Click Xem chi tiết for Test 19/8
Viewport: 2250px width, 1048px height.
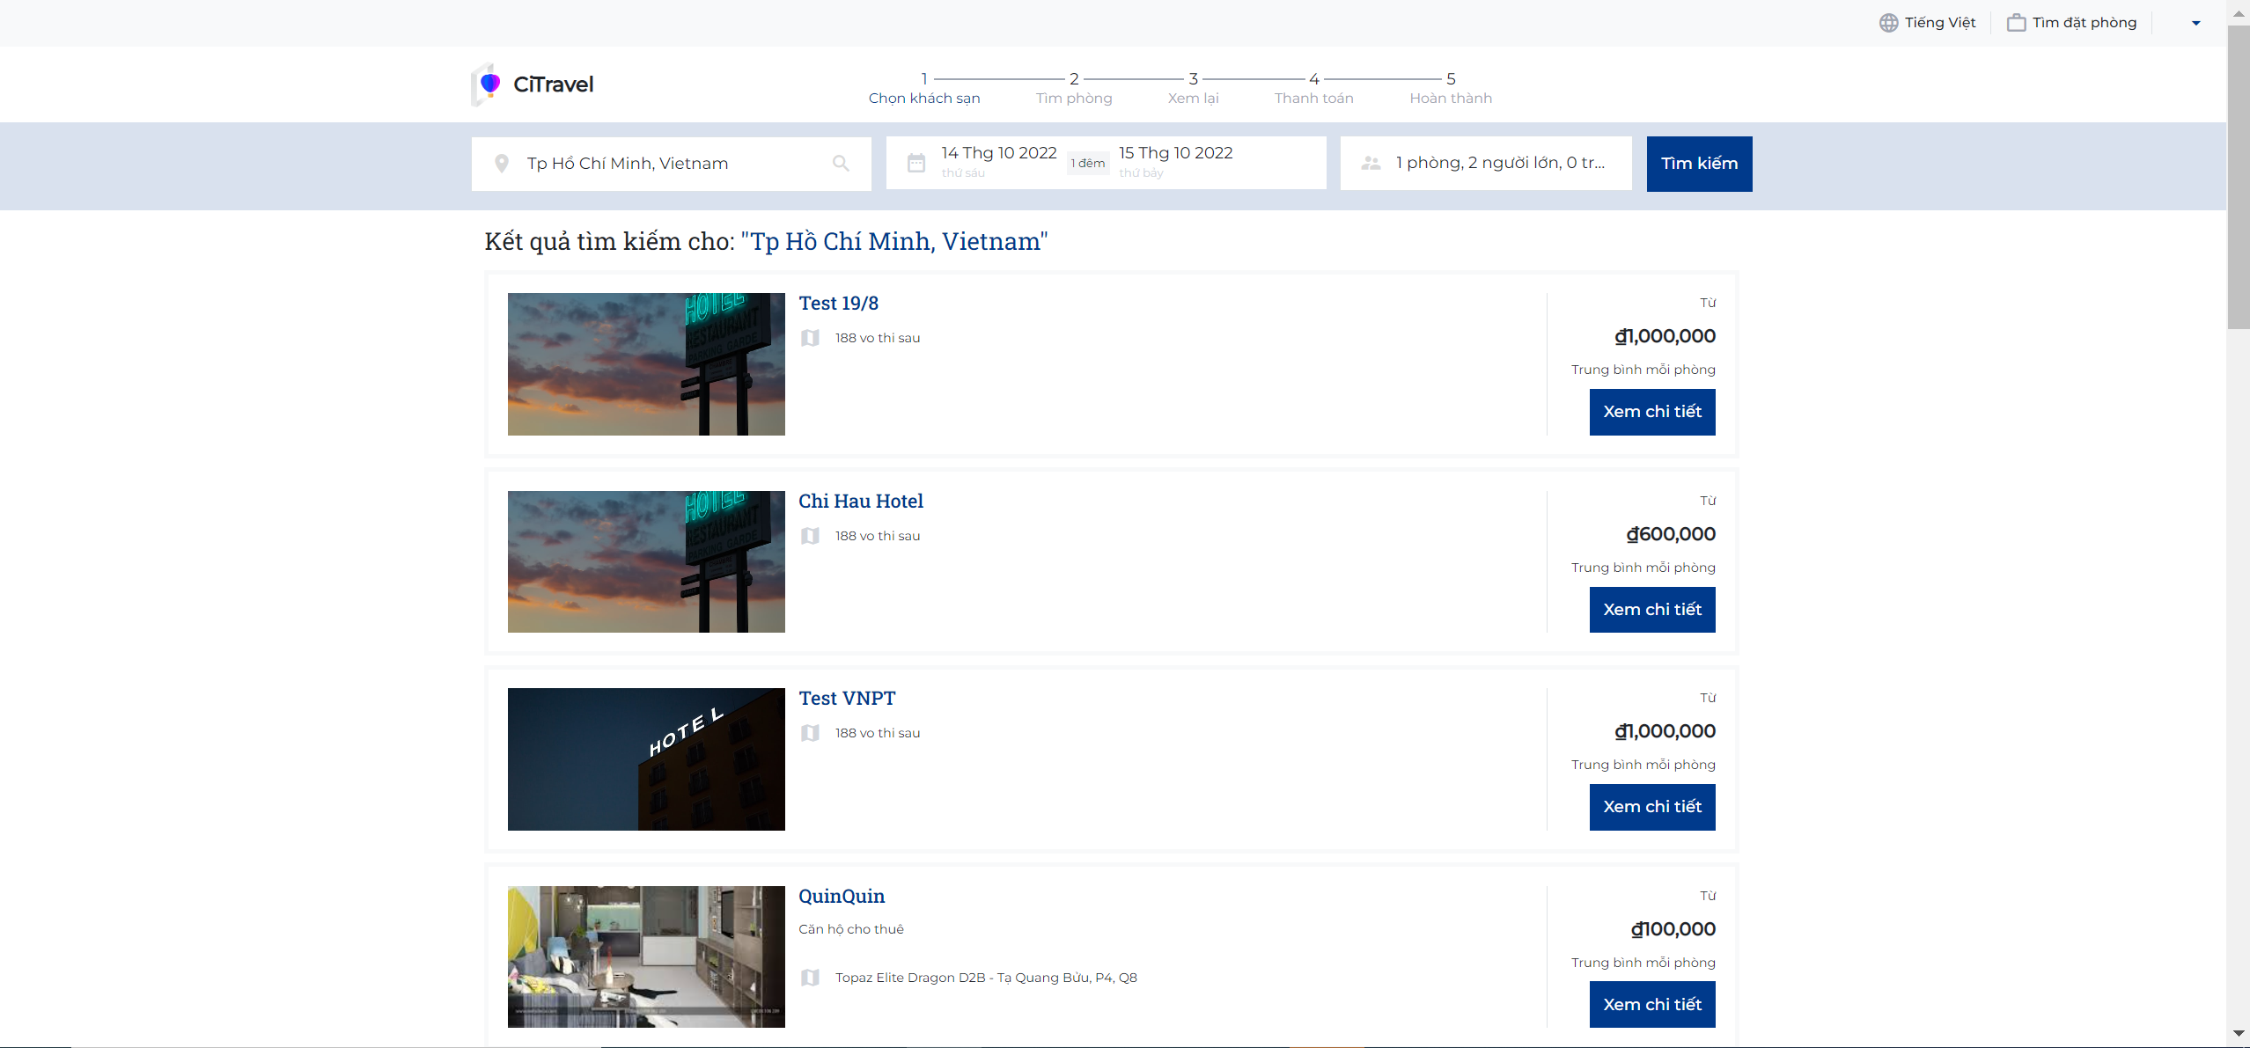[x=1651, y=412]
